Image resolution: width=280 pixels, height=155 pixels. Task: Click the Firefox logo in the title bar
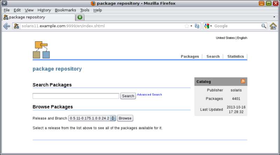(x=93, y=3)
